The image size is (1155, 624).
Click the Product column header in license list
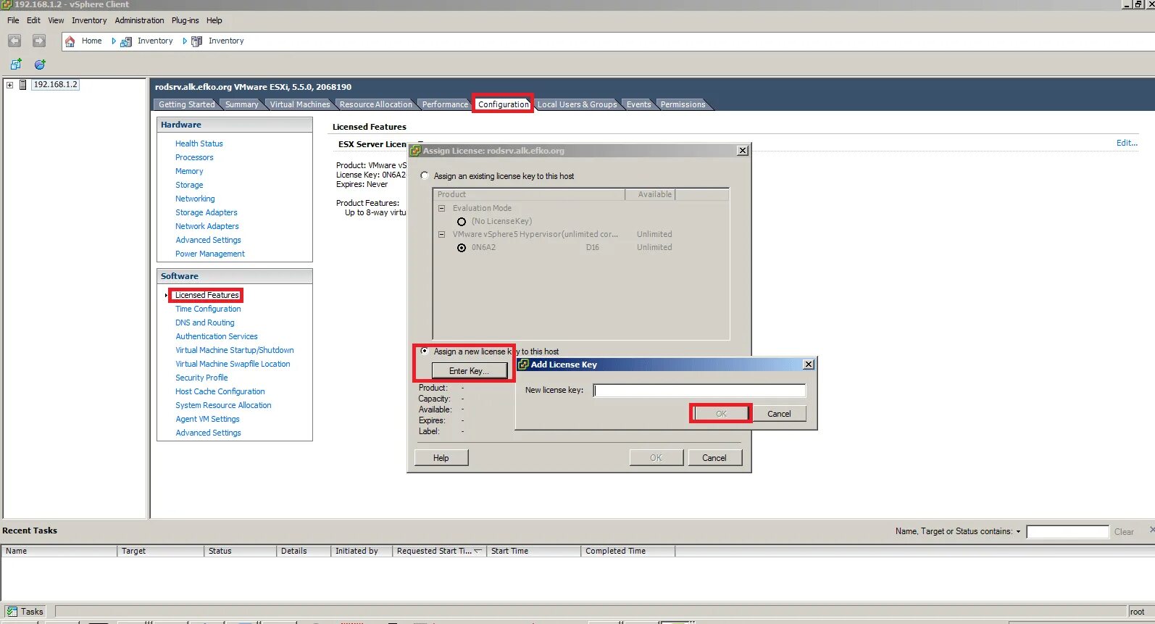tap(529, 194)
